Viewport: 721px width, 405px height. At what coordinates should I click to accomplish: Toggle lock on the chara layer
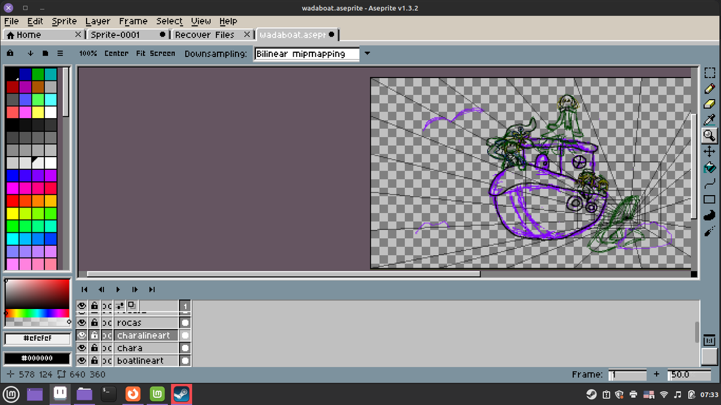pos(94,348)
